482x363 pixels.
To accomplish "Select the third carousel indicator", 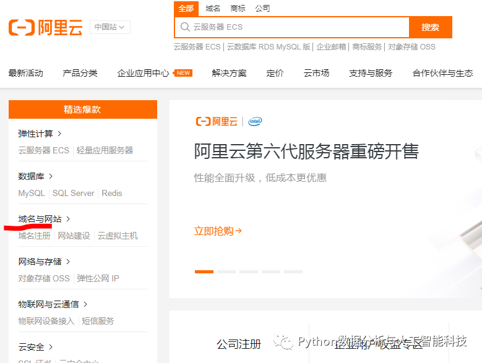I will (249, 272).
